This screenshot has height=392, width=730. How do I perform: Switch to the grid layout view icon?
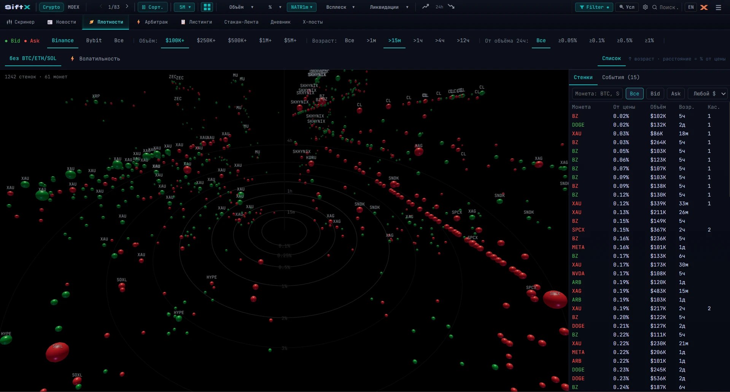click(x=207, y=7)
